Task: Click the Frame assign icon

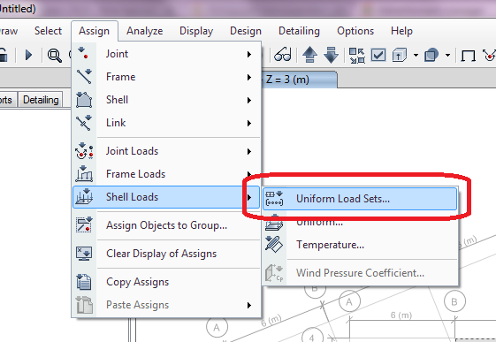Action: [84, 77]
